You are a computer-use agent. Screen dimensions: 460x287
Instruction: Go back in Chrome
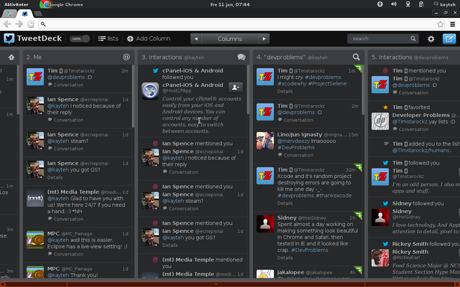pos(7,24)
